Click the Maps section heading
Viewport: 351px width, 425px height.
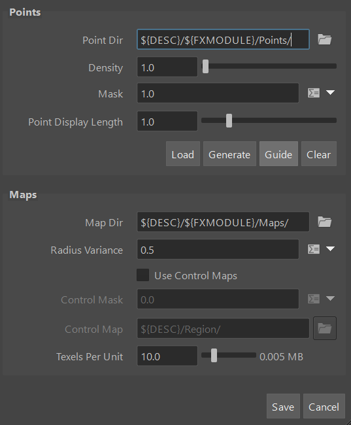[x=23, y=195]
